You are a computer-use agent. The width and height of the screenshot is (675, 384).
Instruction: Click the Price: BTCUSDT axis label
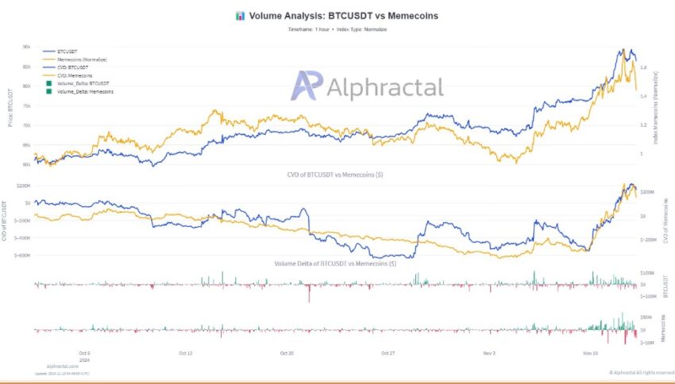[10, 107]
